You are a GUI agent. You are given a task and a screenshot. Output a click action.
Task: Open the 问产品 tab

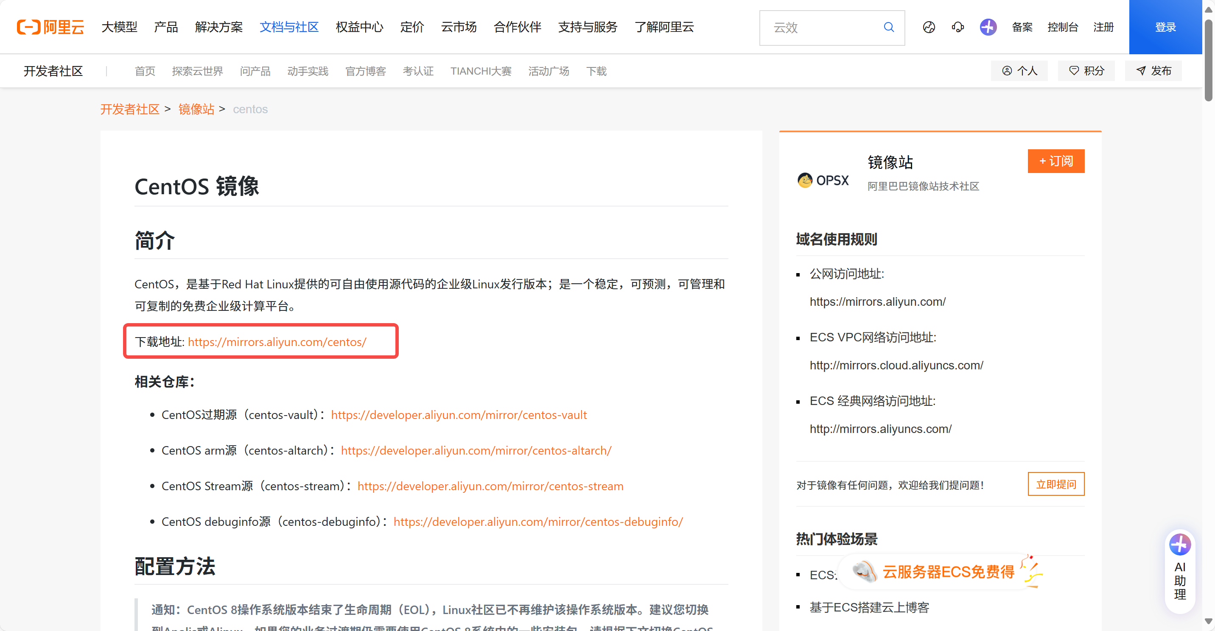[x=255, y=71]
